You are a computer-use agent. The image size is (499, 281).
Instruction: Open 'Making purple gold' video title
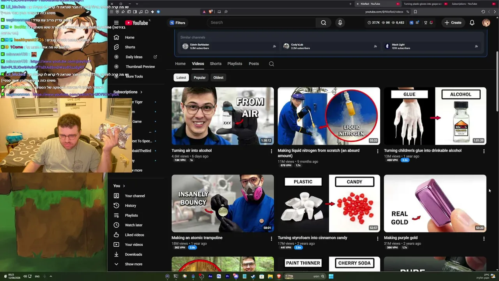[x=401, y=238]
